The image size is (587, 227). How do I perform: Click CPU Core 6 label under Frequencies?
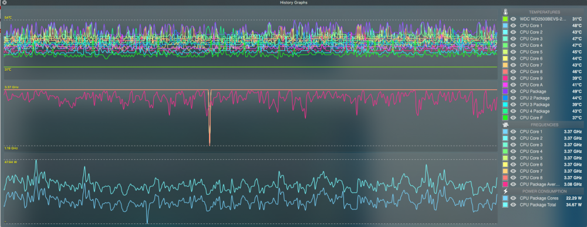pos(531,164)
